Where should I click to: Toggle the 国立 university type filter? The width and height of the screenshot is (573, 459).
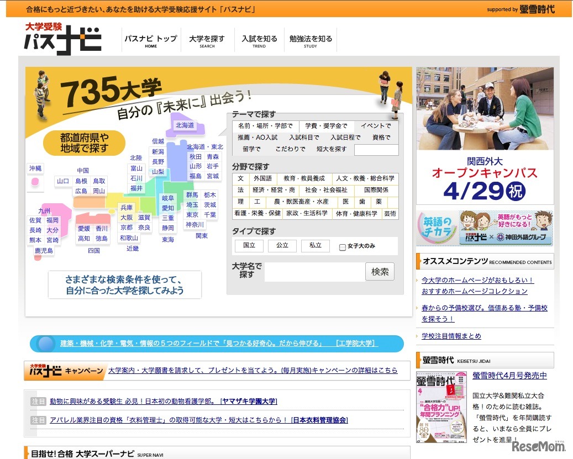tap(249, 246)
